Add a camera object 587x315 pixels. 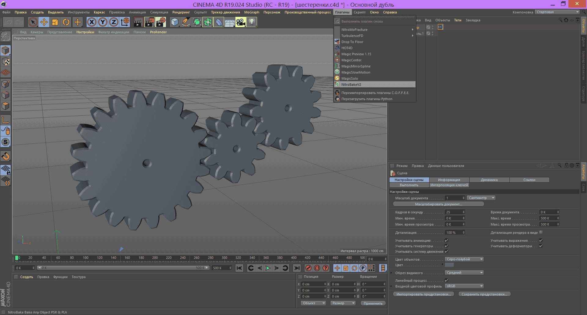[241, 22]
